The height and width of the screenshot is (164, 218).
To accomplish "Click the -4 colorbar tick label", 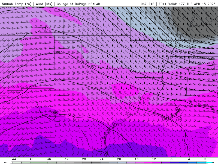I will pyautogui.click(x=188, y=159).
